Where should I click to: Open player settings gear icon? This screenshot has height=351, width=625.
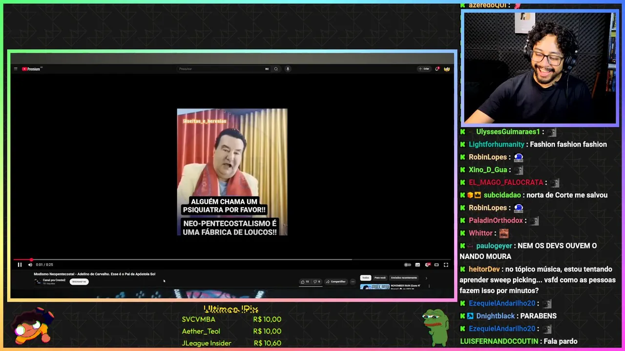[427, 265]
